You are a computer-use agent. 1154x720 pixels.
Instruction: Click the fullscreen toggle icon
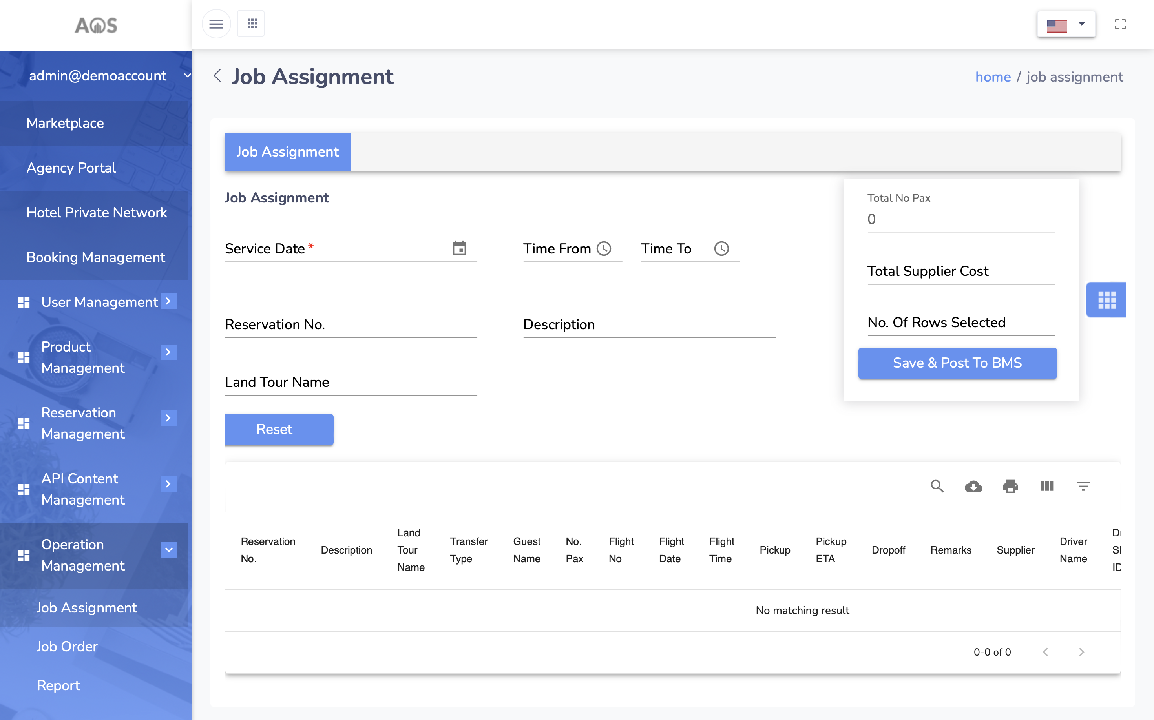(1120, 24)
